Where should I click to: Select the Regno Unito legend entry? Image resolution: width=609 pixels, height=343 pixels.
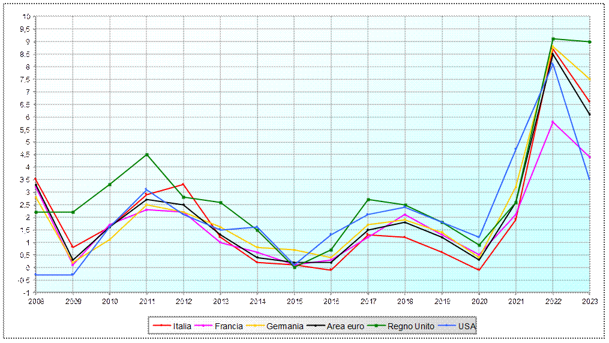[x=401, y=326]
